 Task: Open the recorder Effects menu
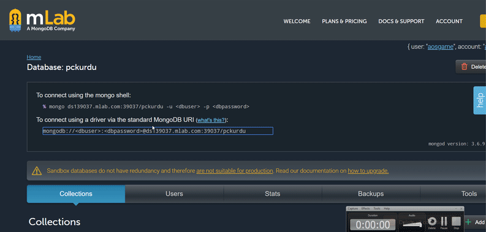(365, 209)
